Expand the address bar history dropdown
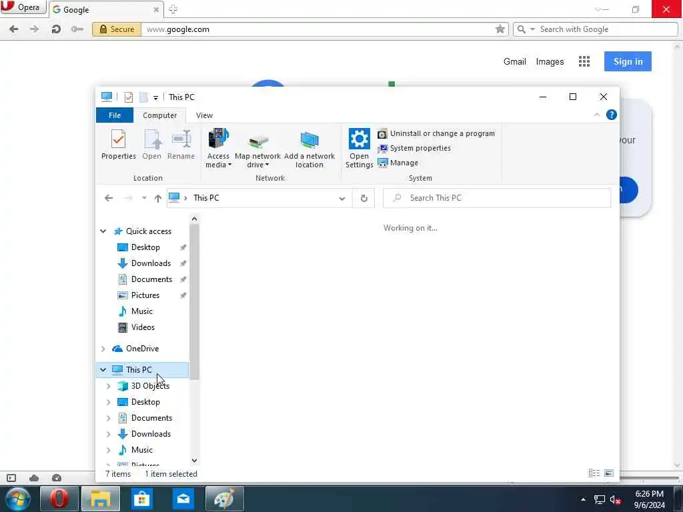This screenshot has height=512, width=683. 342,199
